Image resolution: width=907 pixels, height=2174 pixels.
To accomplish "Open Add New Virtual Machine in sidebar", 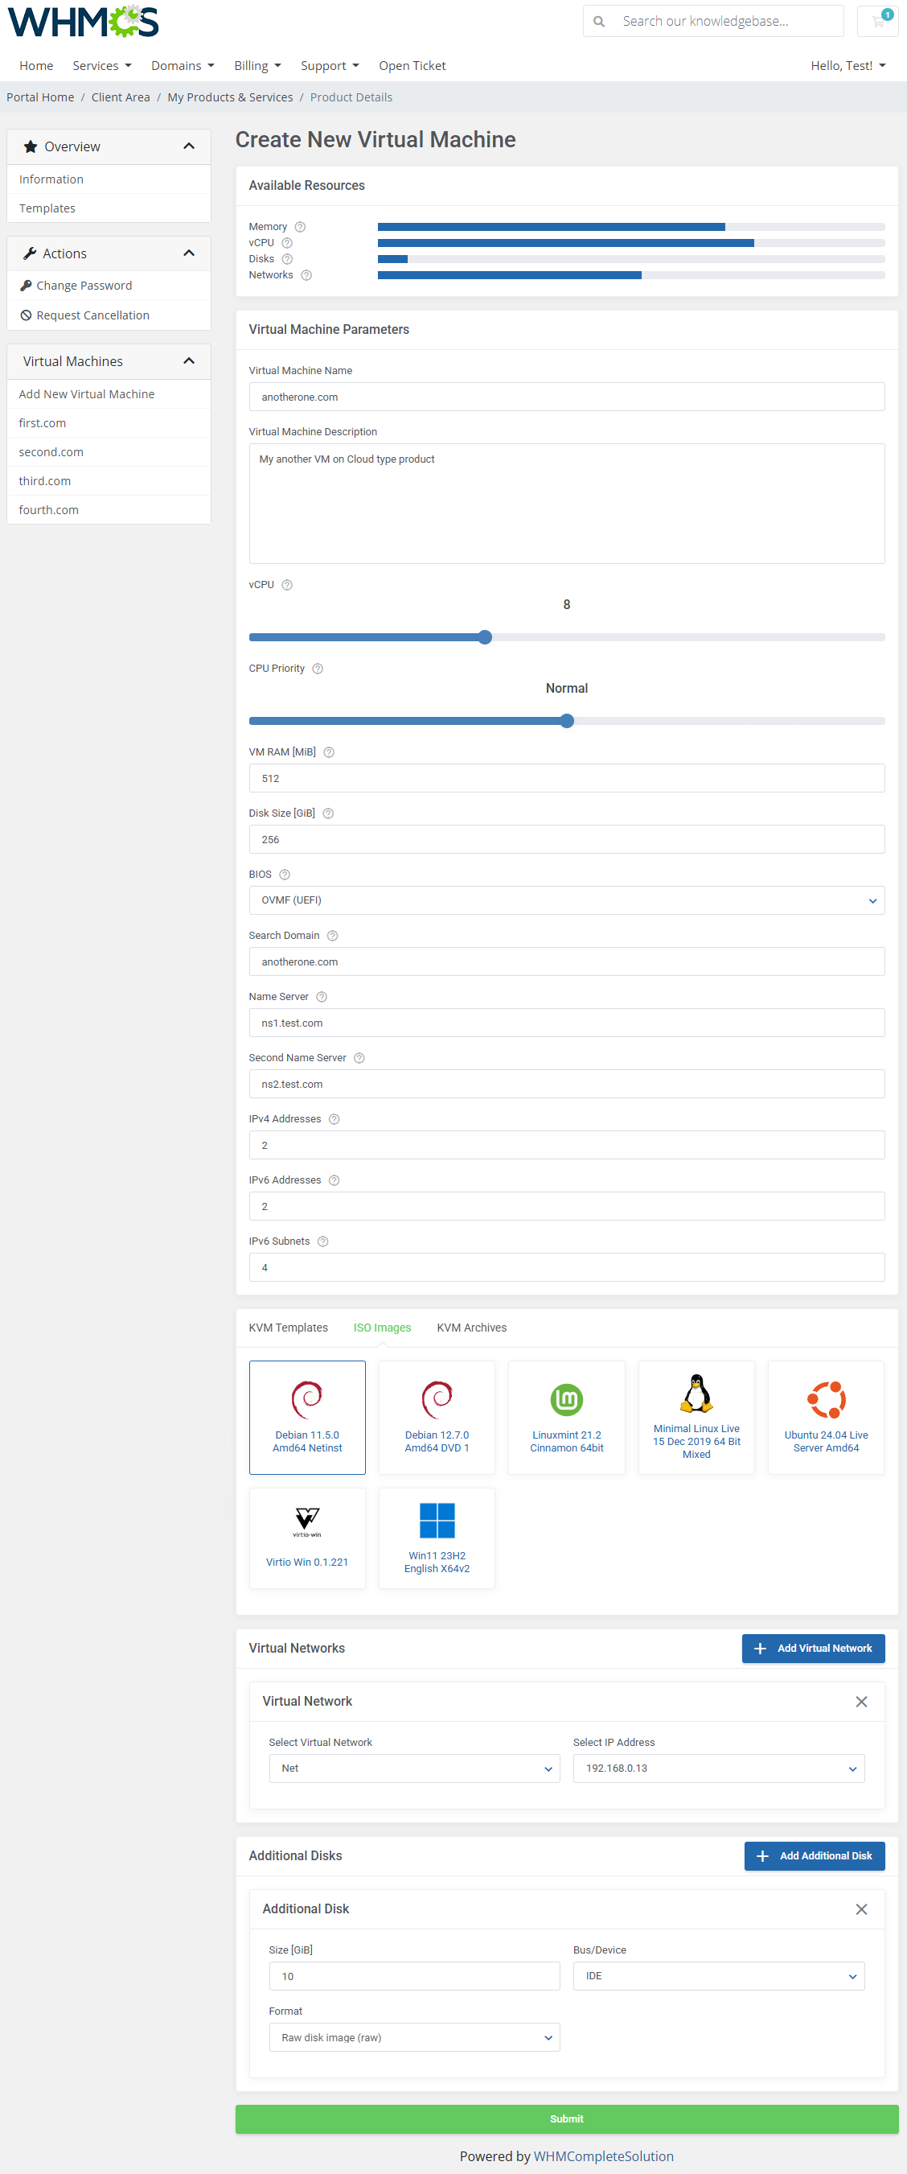I will pos(87,394).
